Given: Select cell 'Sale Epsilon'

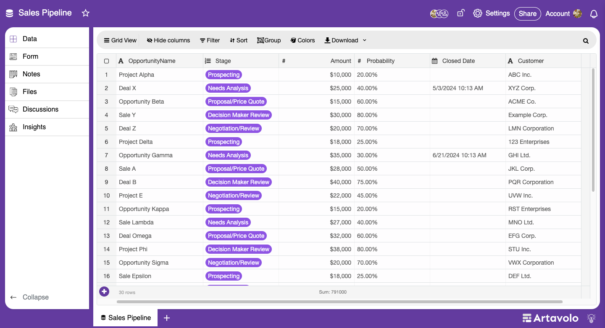Looking at the screenshot, I should pyautogui.click(x=160, y=276).
